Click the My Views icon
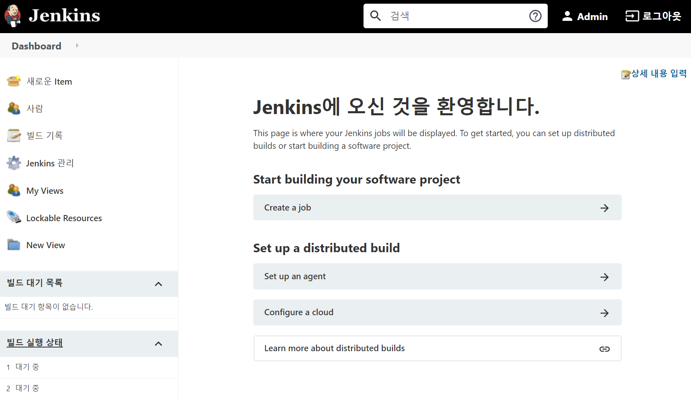Screen dimensions: 691x399 (14, 190)
